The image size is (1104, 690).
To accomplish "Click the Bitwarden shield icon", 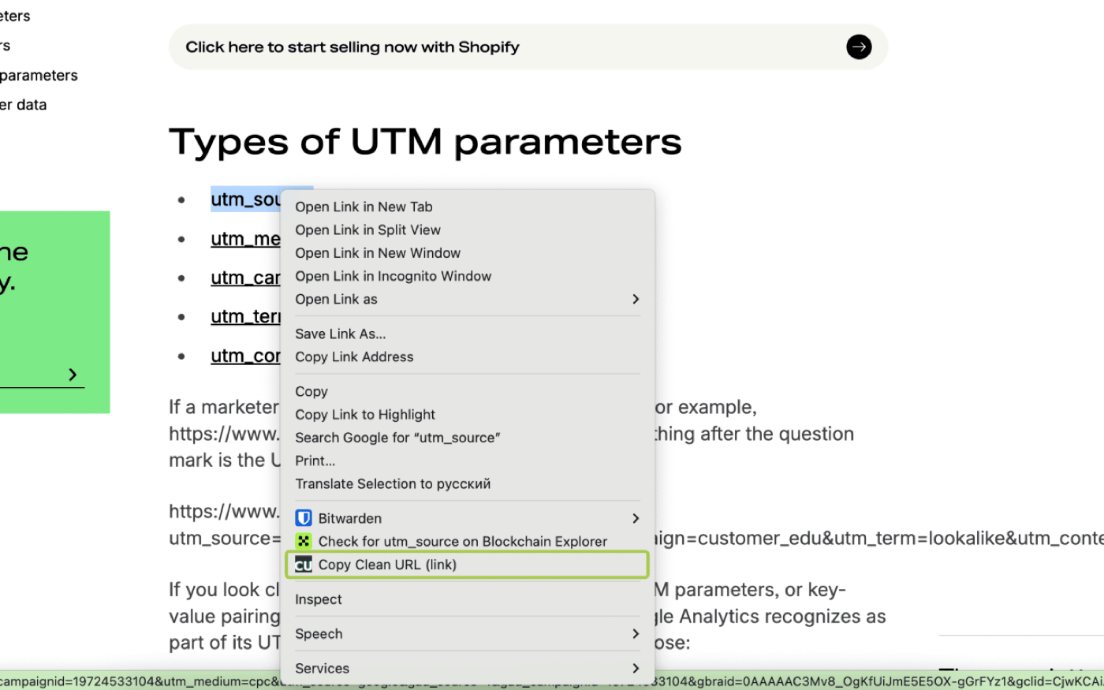I will point(304,518).
